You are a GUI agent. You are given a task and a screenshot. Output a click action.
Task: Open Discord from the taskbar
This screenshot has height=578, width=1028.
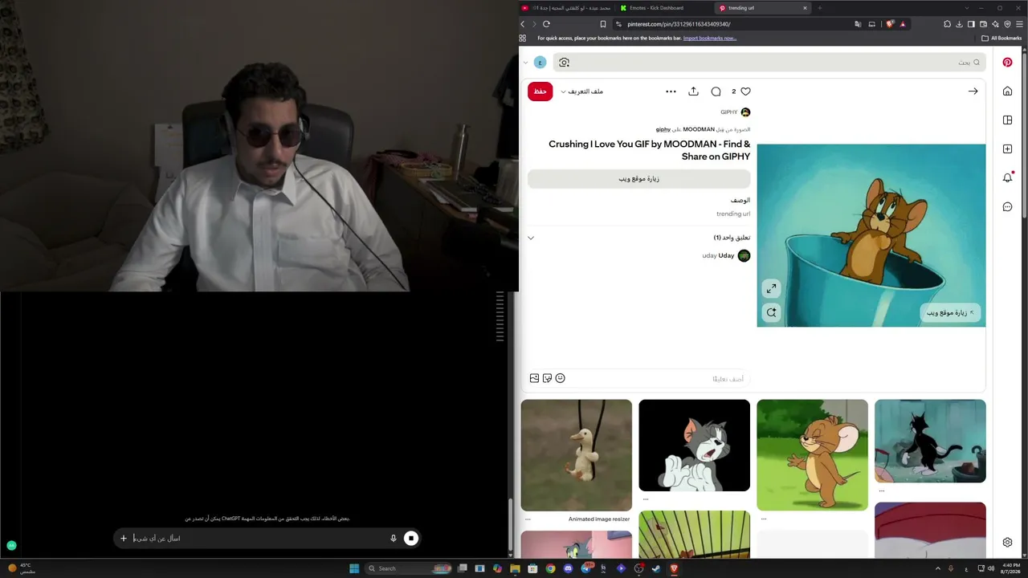[568, 568]
